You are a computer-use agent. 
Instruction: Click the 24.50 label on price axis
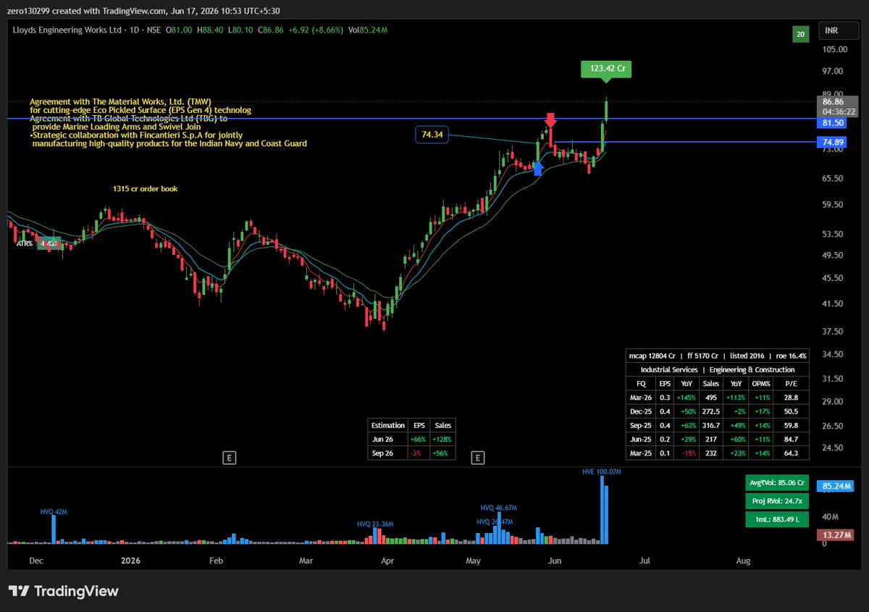[834, 448]
